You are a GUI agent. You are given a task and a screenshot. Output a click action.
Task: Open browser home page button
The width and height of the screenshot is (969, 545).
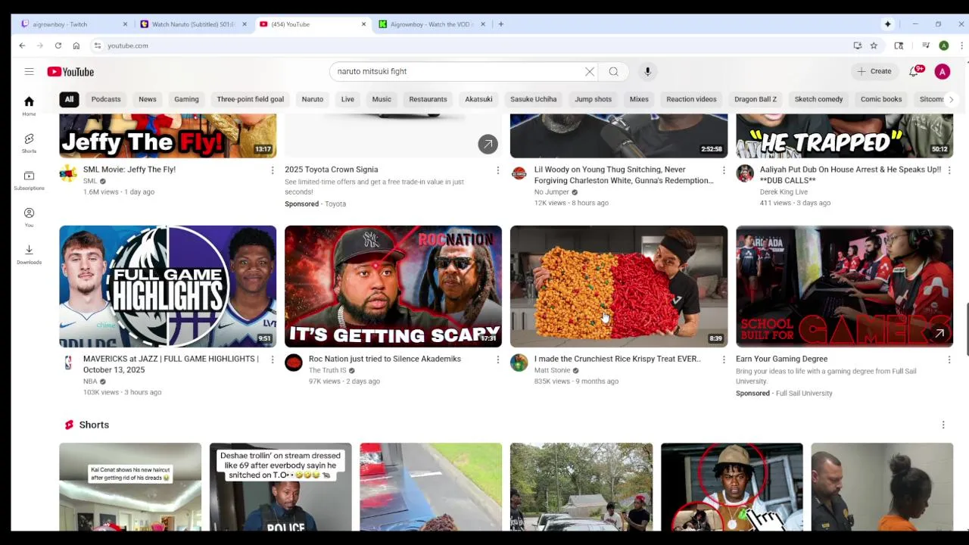point(76,45)
